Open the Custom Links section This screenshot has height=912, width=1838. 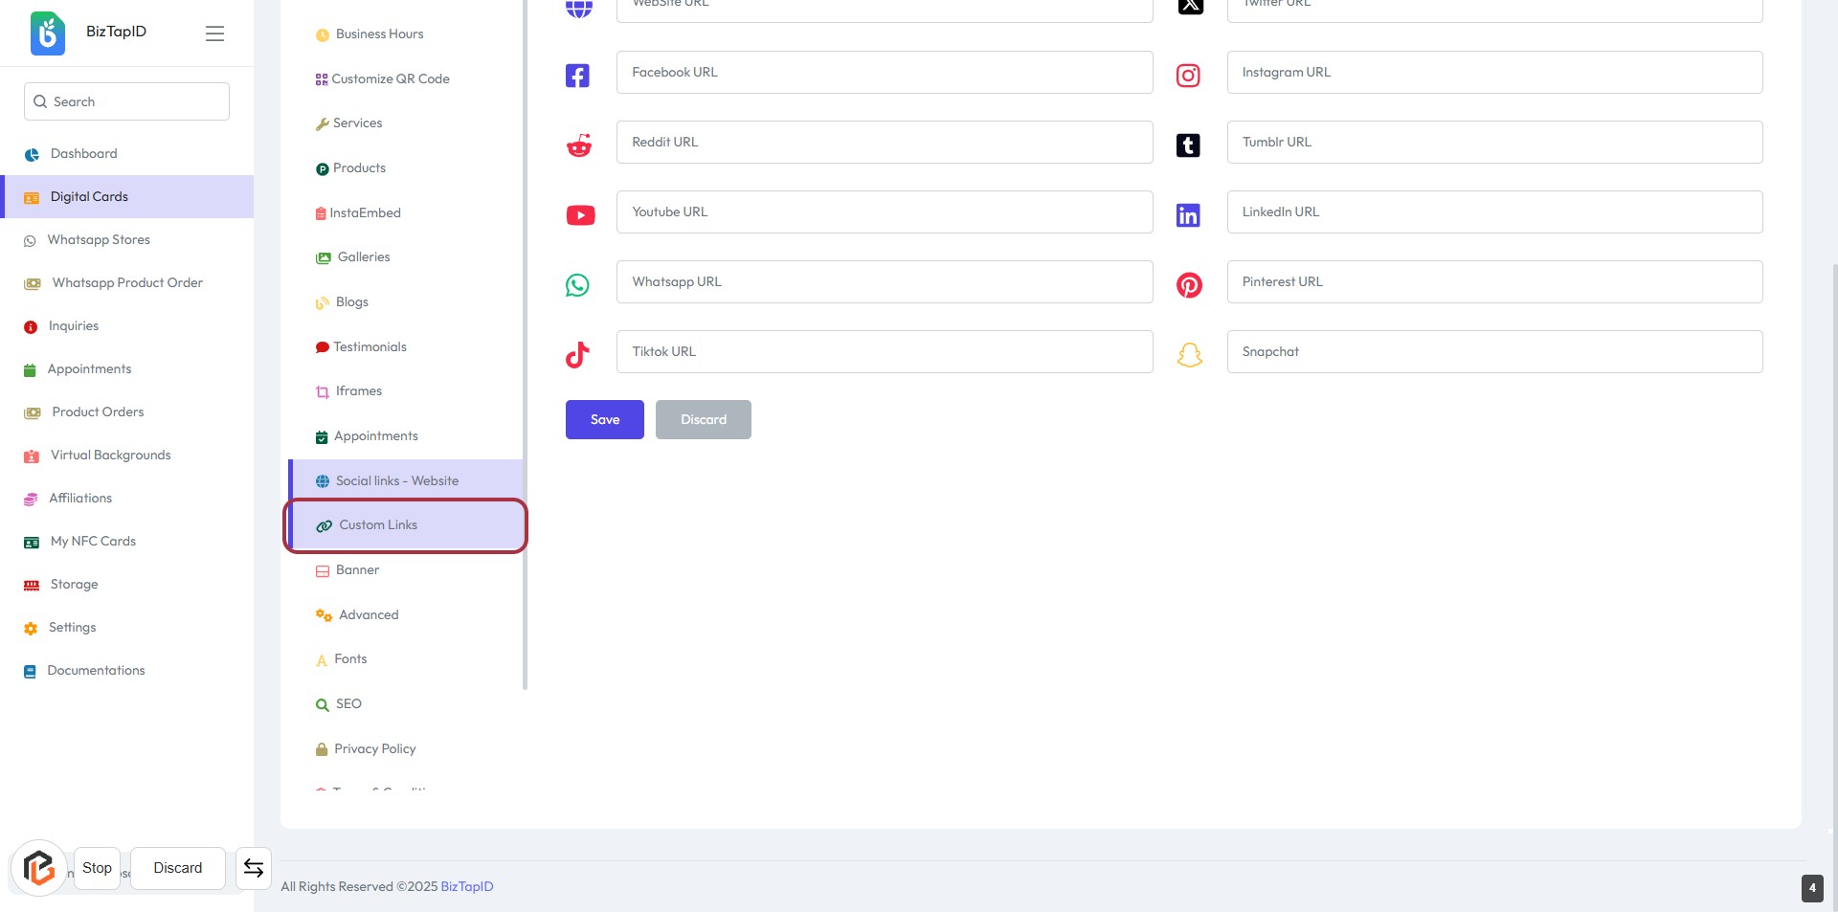click(x=378, y=525)
